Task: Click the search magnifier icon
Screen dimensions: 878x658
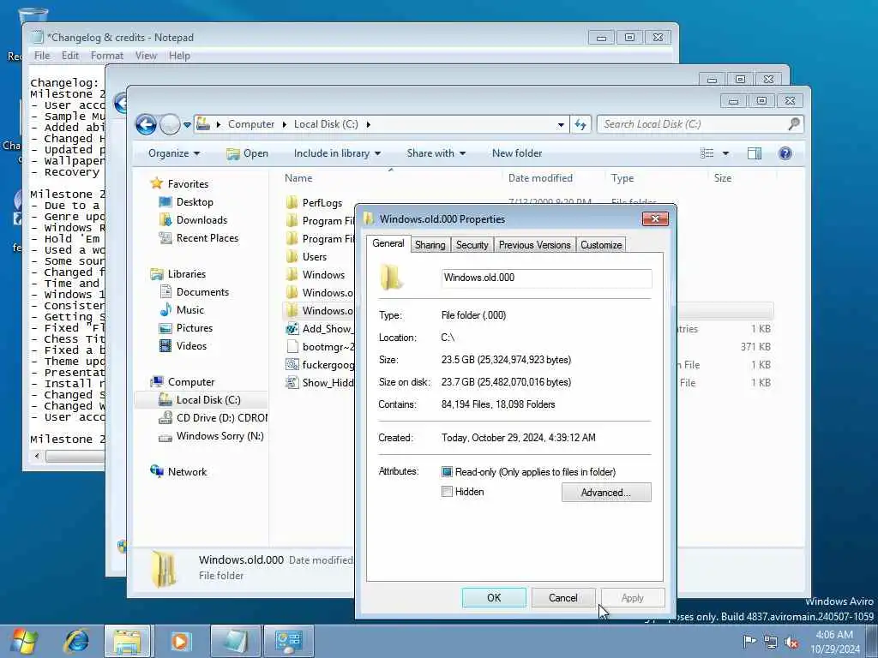Action: click(793, 124)
